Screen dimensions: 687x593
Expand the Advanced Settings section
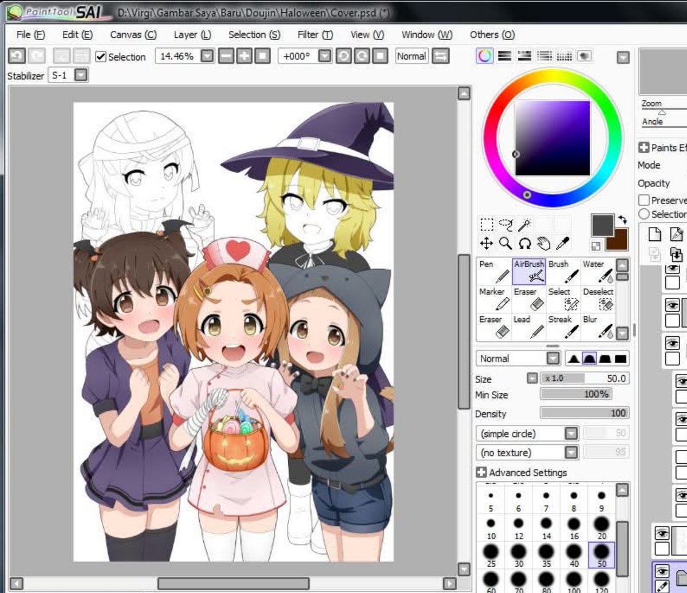click(481, 472)
